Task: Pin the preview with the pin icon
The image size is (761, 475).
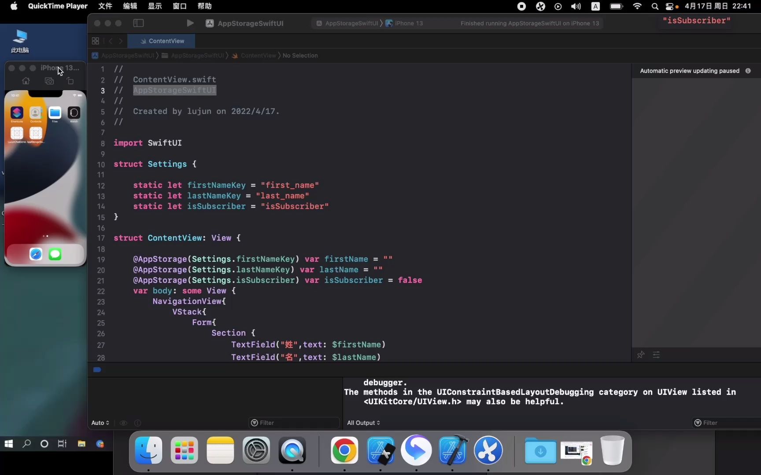Action: [x=641, y=354]
